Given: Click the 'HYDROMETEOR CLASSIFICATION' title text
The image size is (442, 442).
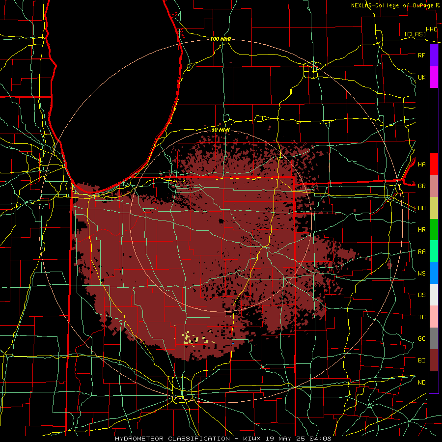Looking at the screenshot, I should coord(172,439).
